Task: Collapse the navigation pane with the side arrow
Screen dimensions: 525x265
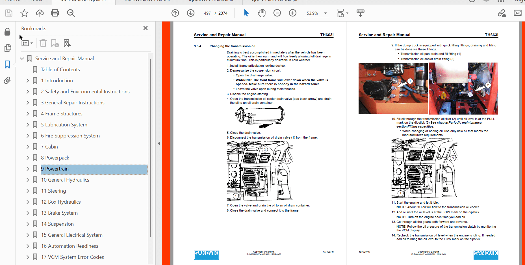Action: pos(159,143)
